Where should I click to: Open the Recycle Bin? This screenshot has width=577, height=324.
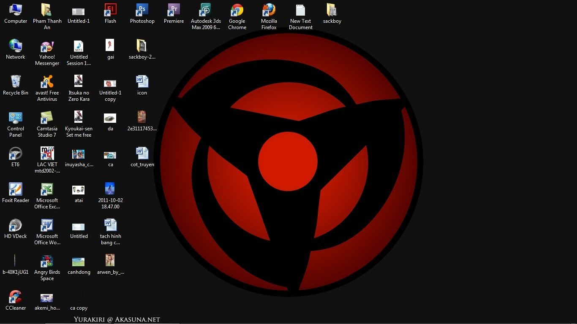tap(16, 85)
